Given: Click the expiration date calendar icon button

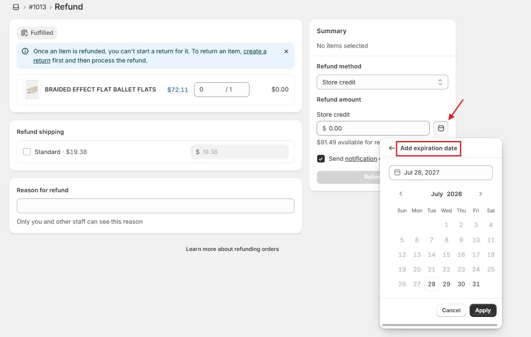Looking at the screenshot, I should [x=441, y=128].
